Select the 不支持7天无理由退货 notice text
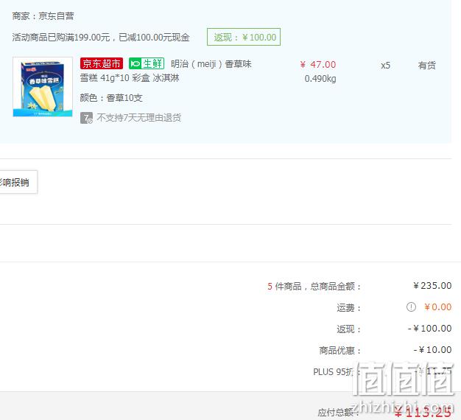Screen dimensions: 461x420 (x=138, y=118)
